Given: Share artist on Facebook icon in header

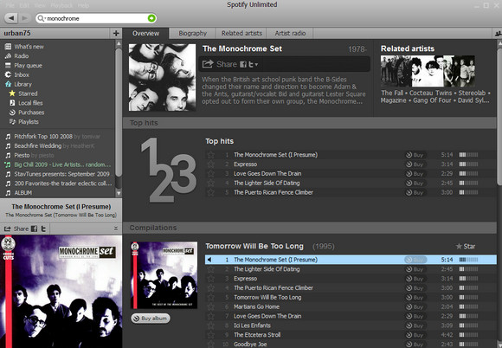Looking at the screenshot, I should [x=243, y=64].
